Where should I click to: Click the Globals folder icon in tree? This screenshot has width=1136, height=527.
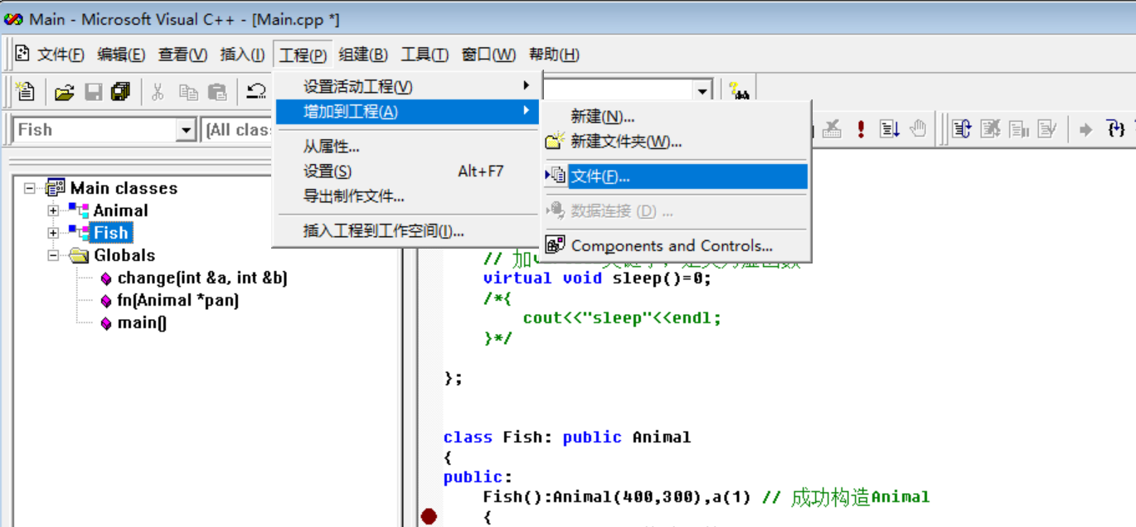[80, 255]
